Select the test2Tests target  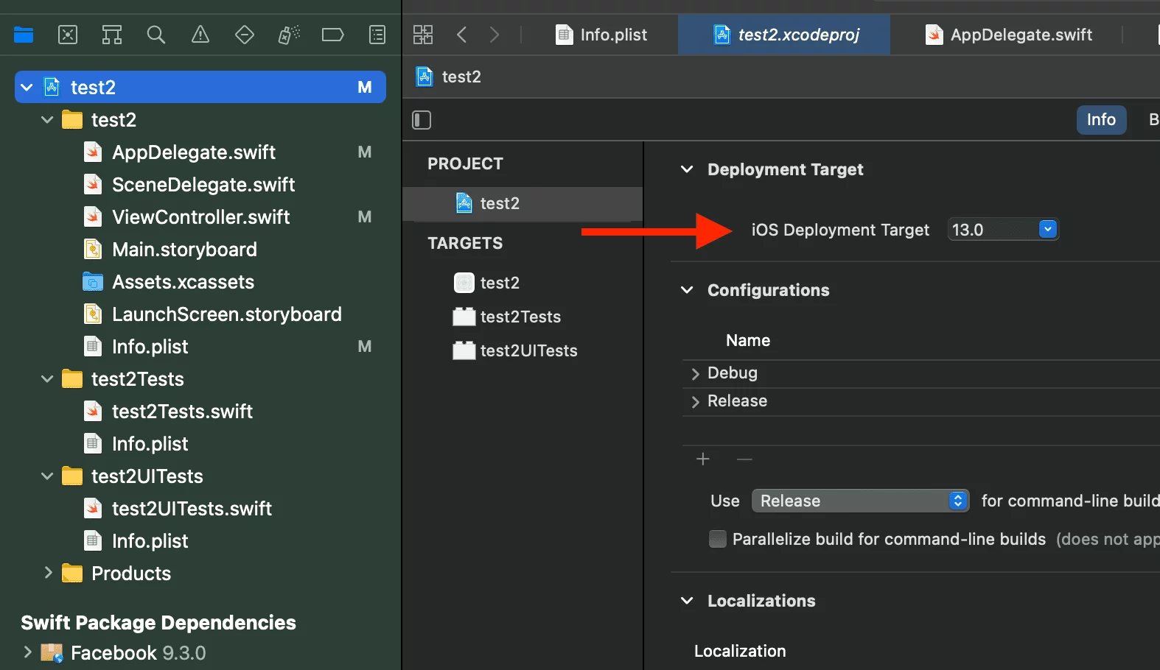click(523, 317)
